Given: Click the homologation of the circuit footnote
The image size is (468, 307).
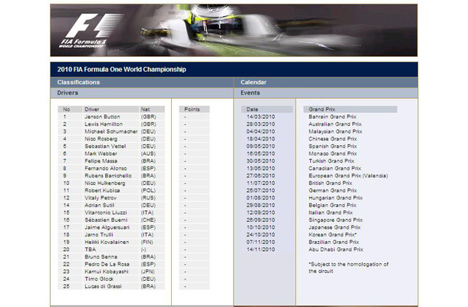Looking at the screenshot, I should coord(348,268).
